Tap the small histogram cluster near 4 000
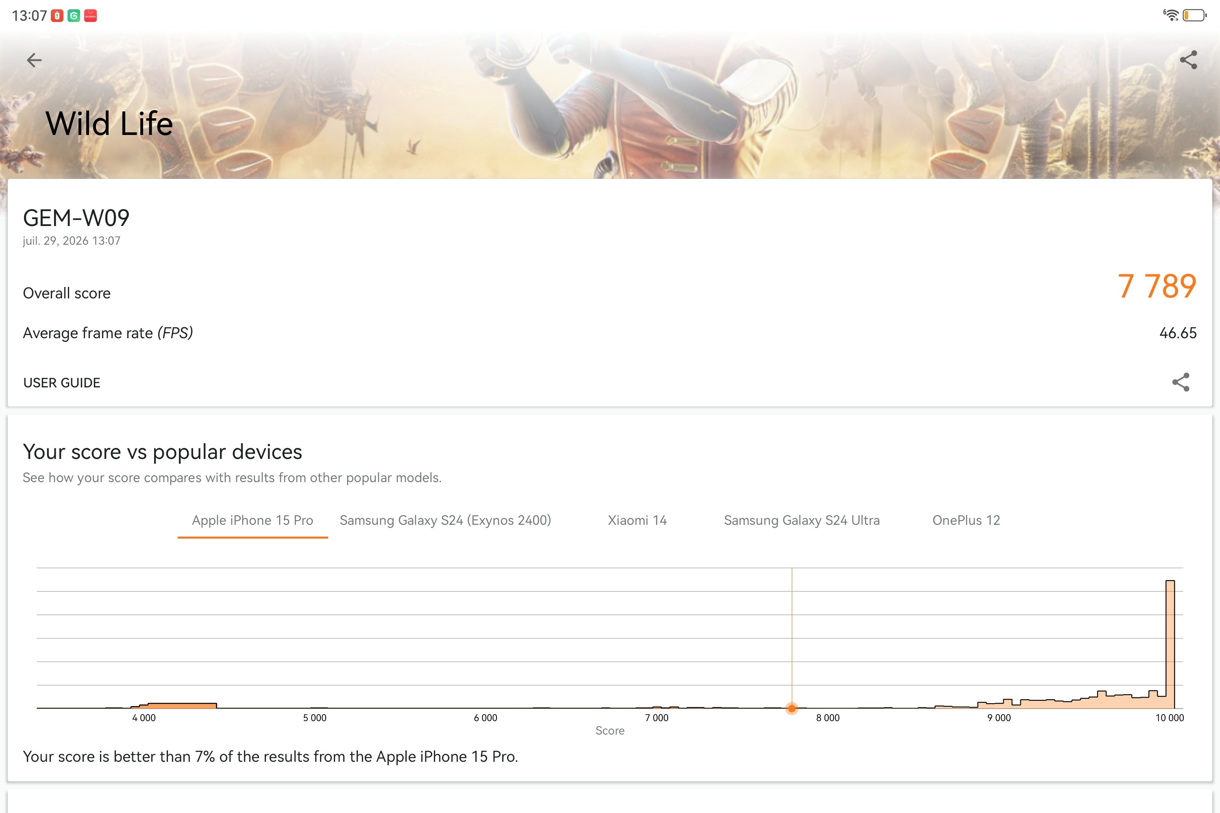 (174, 705)
